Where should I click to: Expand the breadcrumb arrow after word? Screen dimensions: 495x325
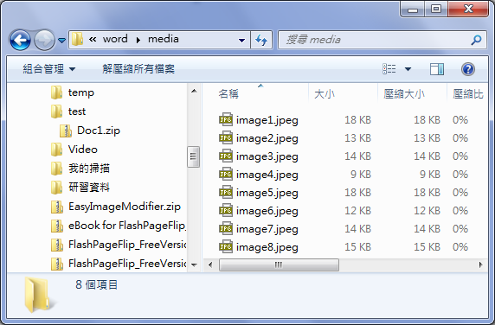click(x=138, y=40)
